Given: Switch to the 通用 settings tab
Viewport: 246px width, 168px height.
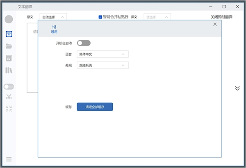Looking at the screenshot, I should click(54, 29).
